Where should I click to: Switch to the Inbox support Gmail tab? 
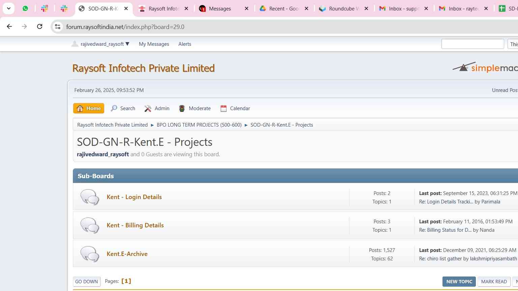click(x=403, y=9)
